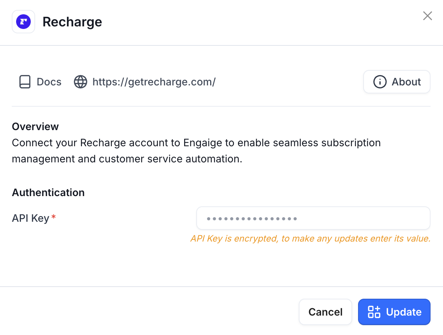Click the Recharge logo icon
The width and height of the screenshot is (443, 335).
point(23,22)
